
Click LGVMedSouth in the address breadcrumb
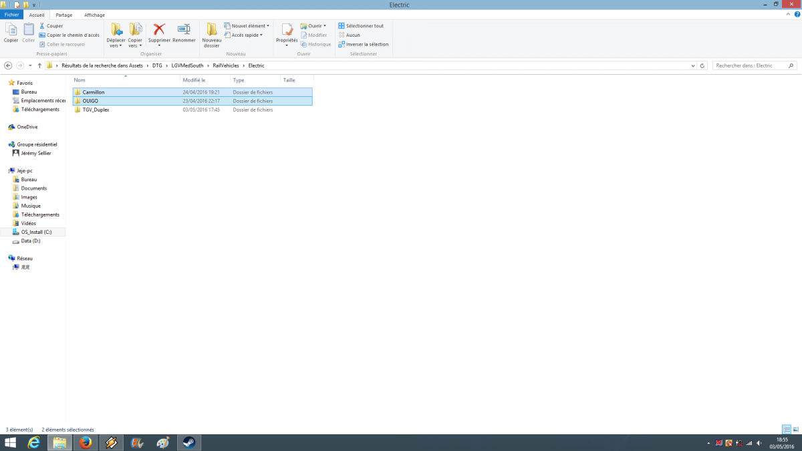click(x=188, y=65)
